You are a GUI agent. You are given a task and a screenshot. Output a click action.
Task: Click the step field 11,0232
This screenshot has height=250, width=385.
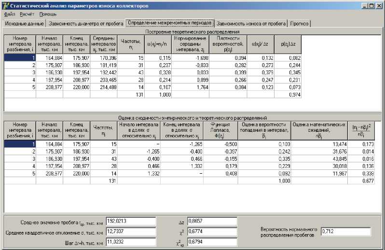tap(131, 242)
